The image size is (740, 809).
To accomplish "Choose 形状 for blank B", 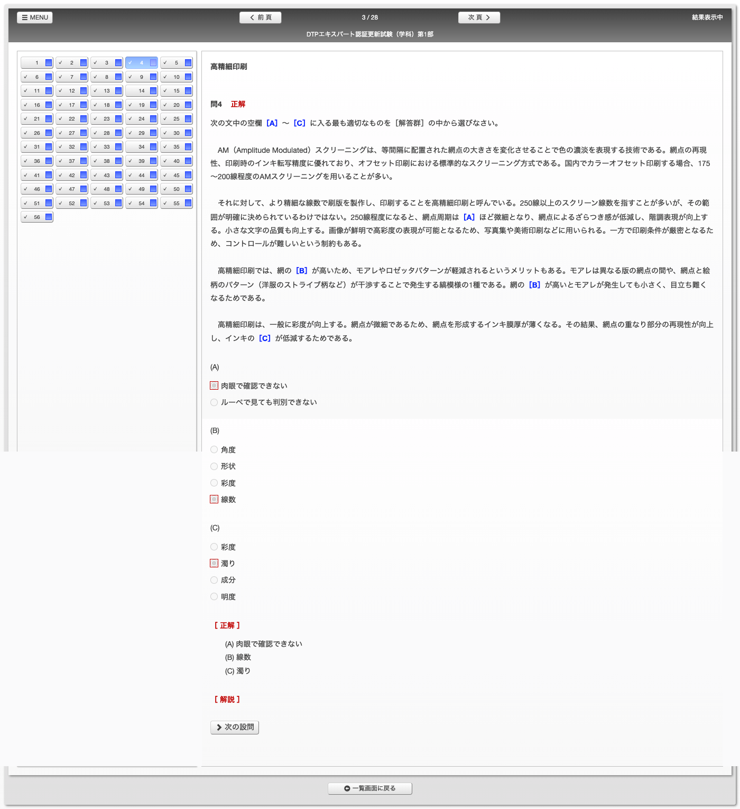I will [214, 466].
